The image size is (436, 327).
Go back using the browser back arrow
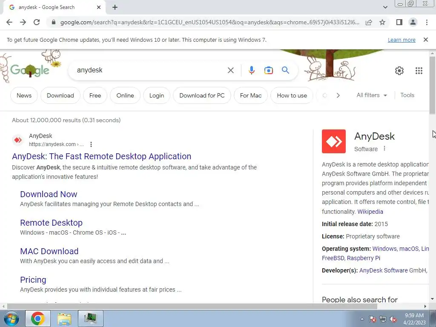tap(9, 22)
